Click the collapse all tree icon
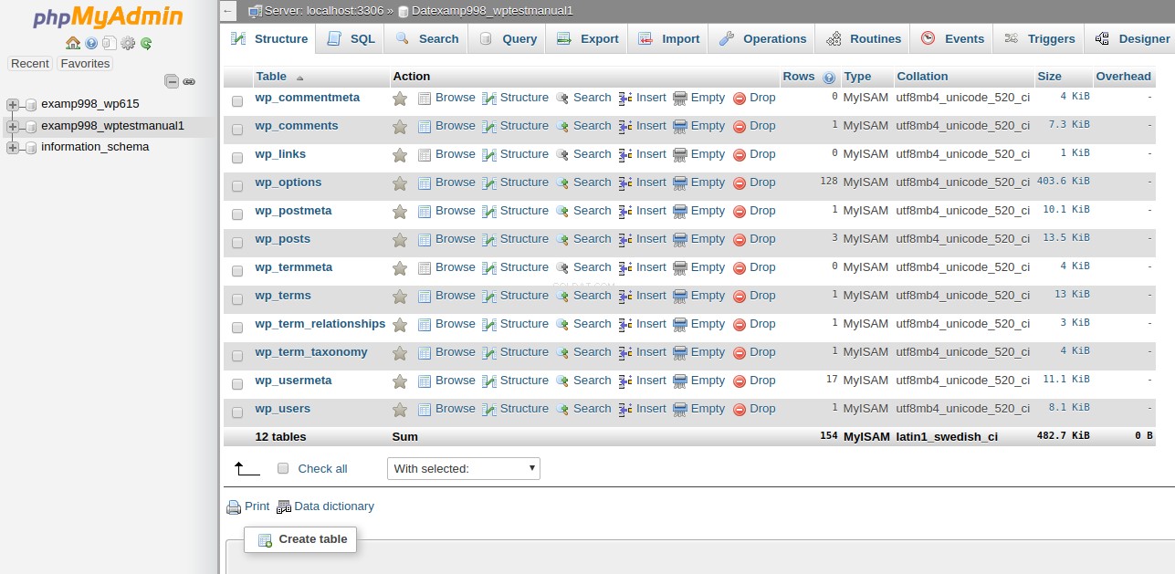This screenshot has width=1175, height=574. tap(172, 81)
